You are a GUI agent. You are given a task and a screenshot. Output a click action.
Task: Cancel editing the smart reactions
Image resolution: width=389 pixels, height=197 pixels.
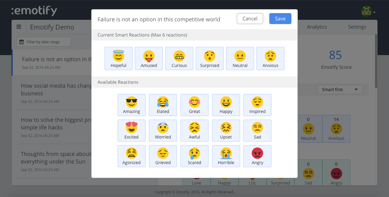point(250,19)
